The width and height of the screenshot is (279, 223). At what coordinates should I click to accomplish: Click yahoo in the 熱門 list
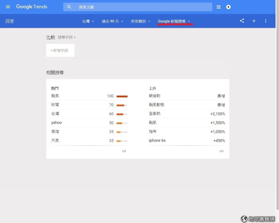[56, 122]
